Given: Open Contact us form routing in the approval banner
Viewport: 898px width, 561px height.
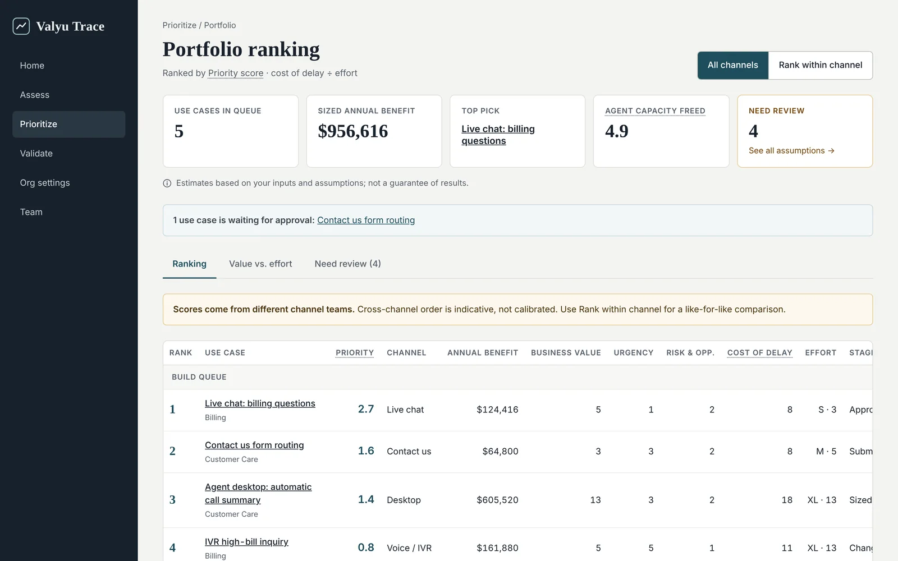Looking at the screenshot, I should [366, 220].
